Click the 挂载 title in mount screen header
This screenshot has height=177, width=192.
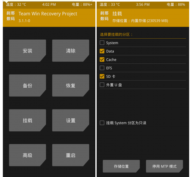coord(117,14)
